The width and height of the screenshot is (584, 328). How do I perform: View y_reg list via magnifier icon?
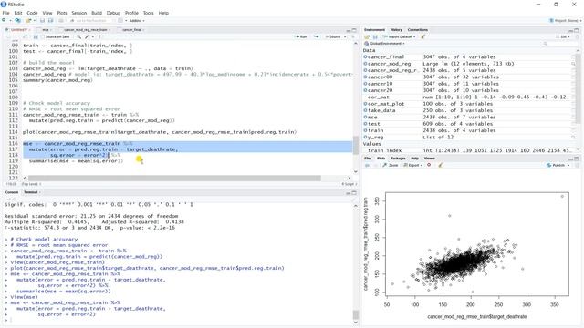point(573,138)
